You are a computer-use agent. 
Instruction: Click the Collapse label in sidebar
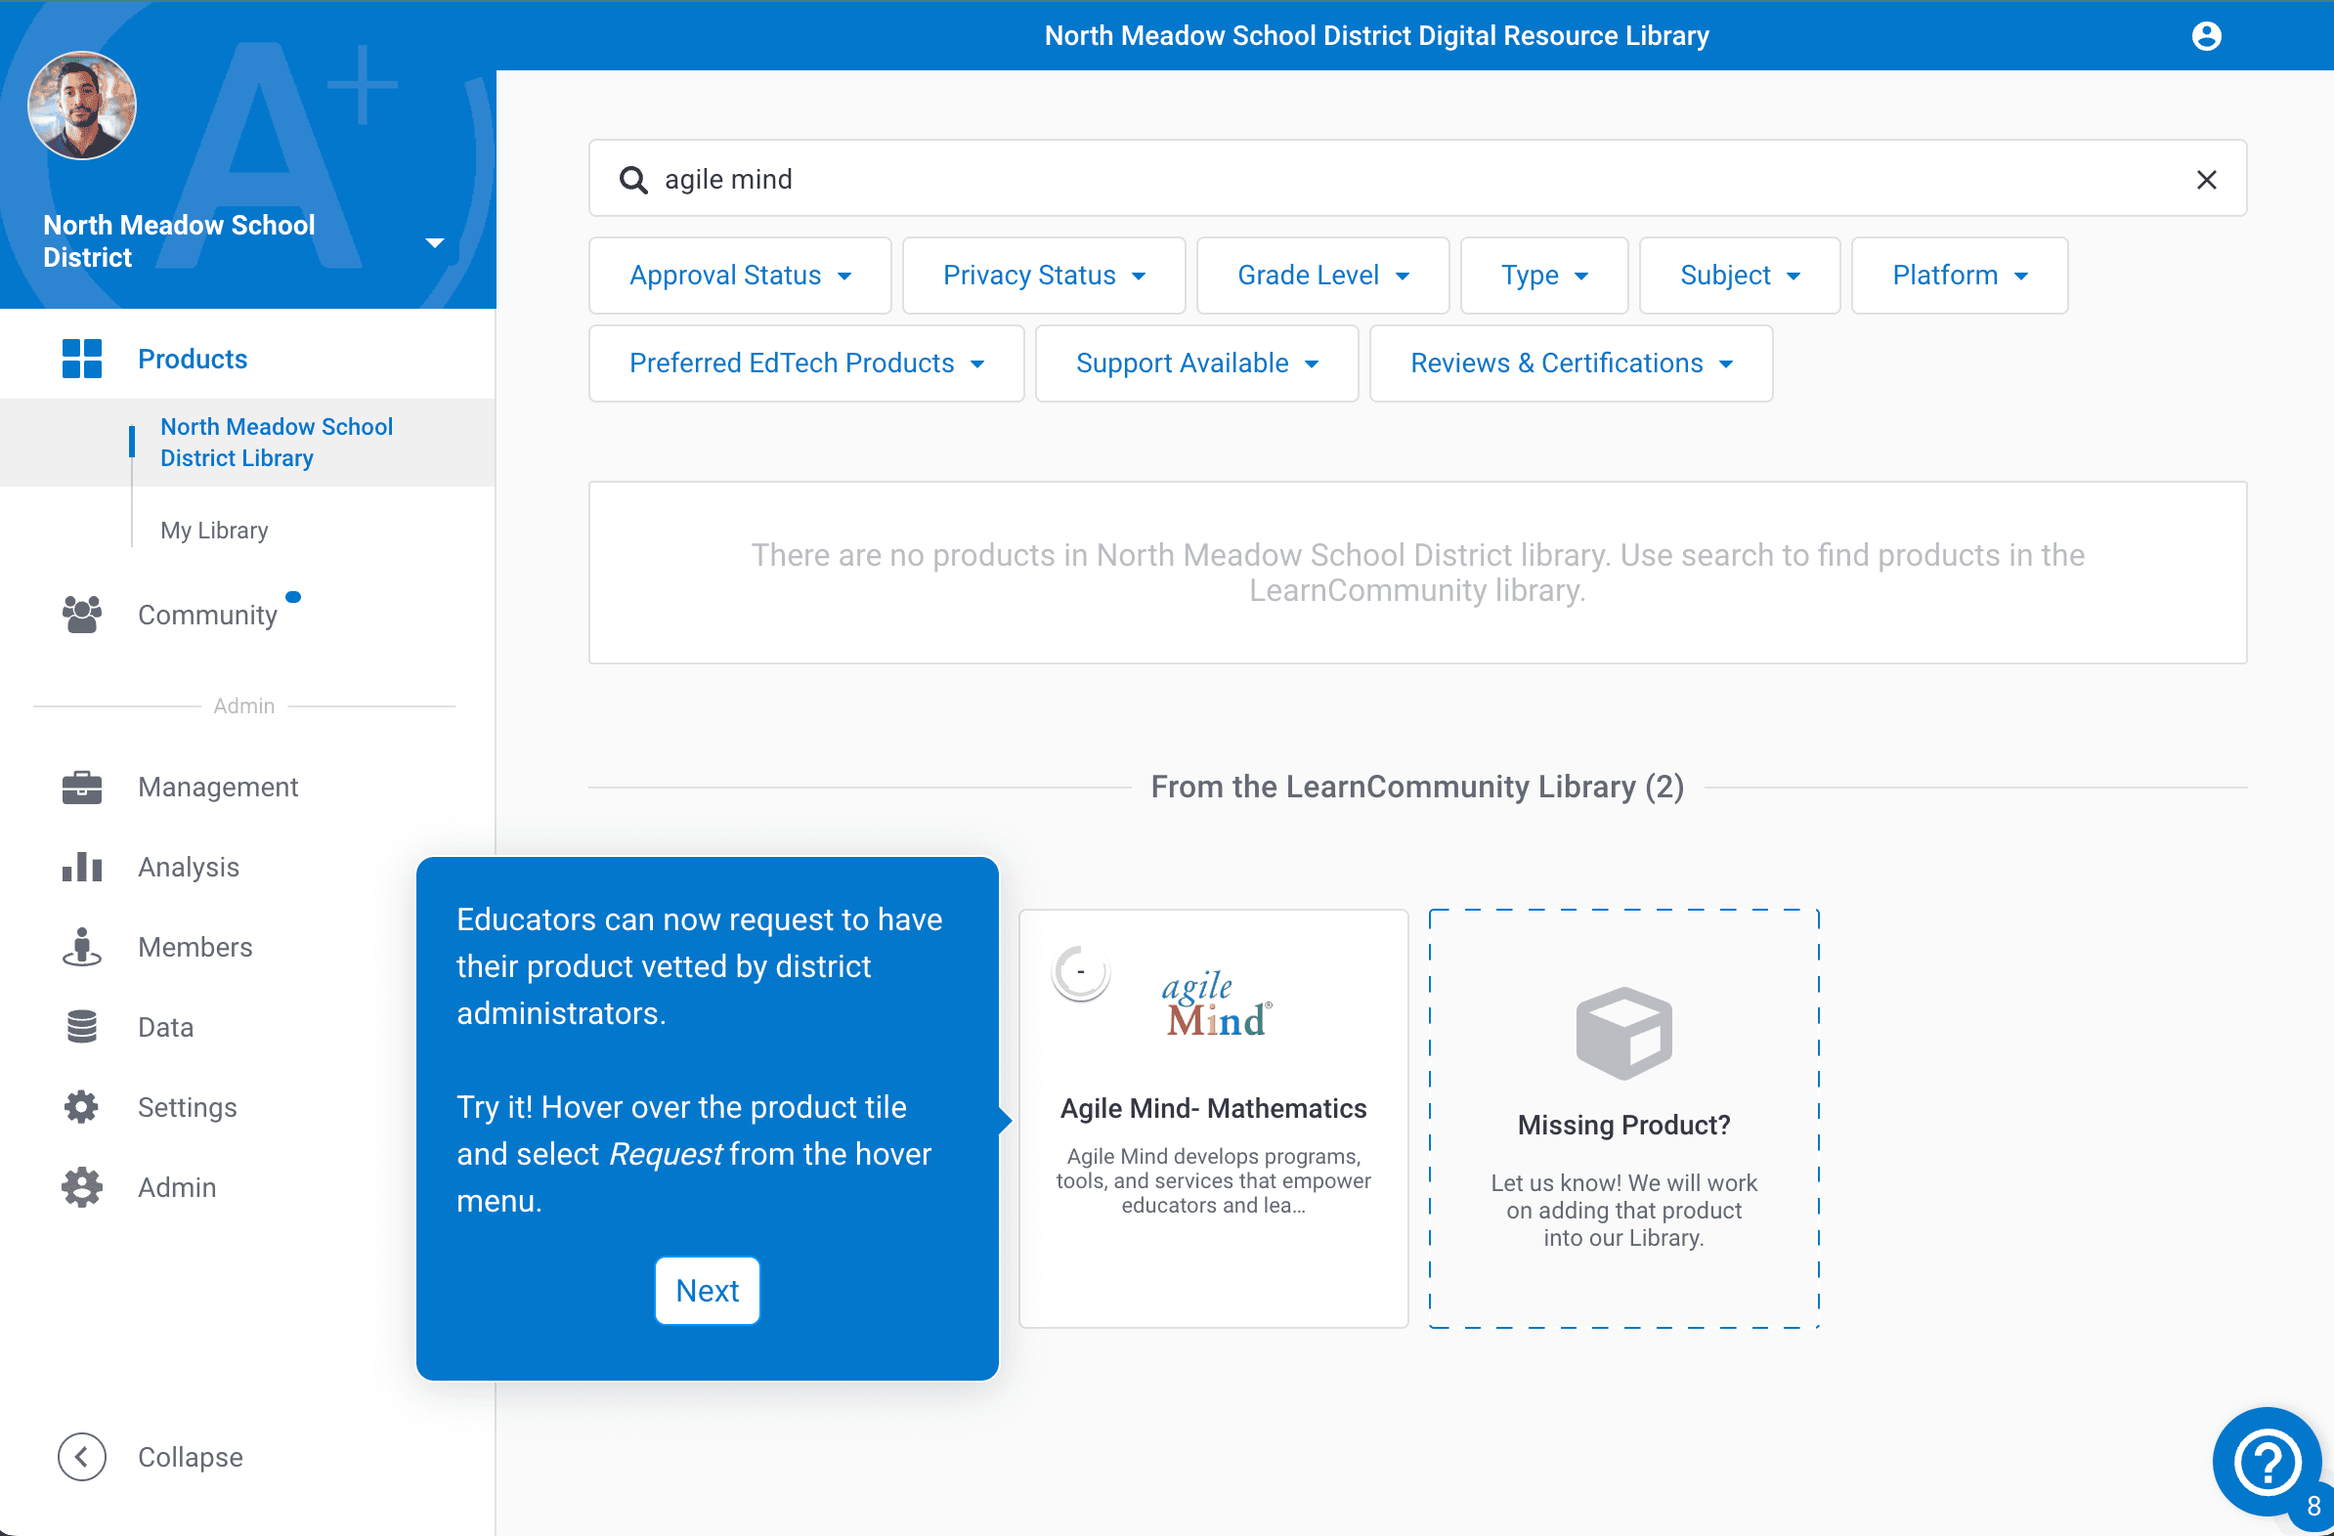point(191,1457)
